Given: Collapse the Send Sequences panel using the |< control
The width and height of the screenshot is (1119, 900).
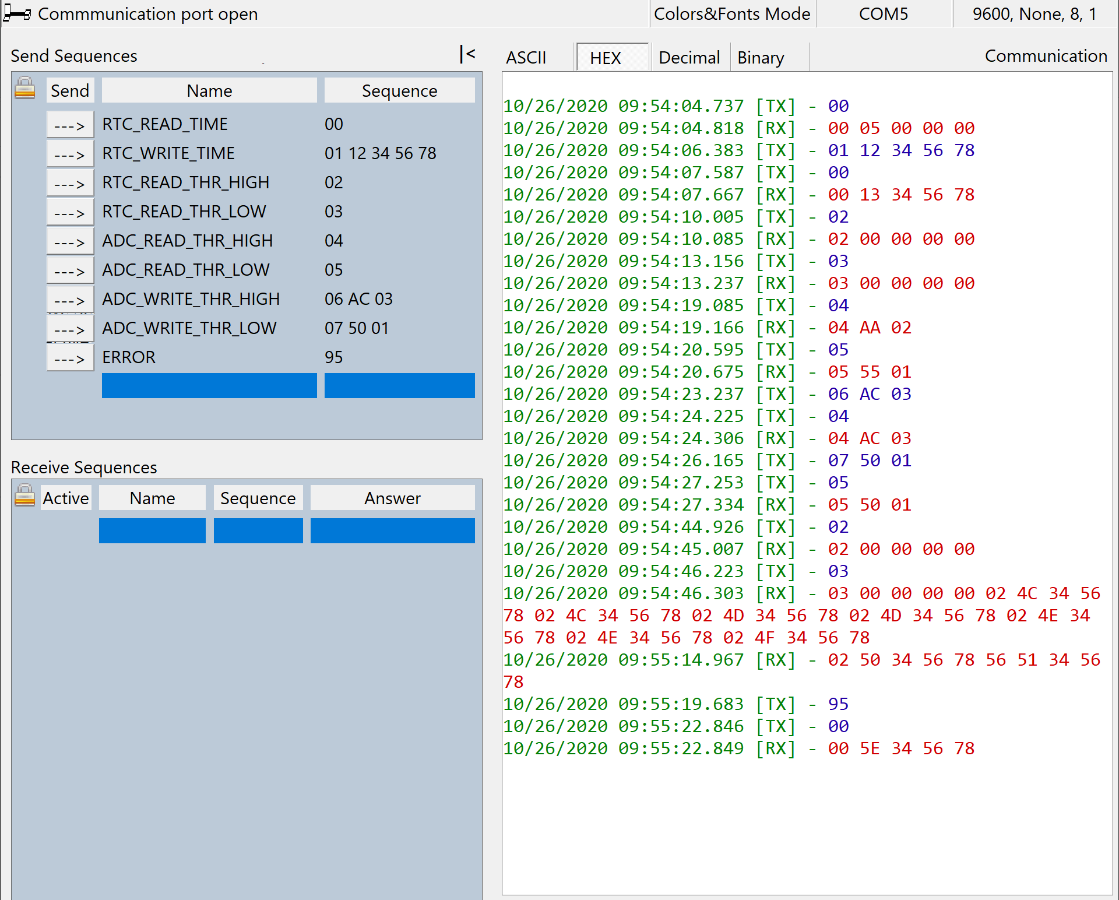Looking at the screenshot, I should (468, 54).
